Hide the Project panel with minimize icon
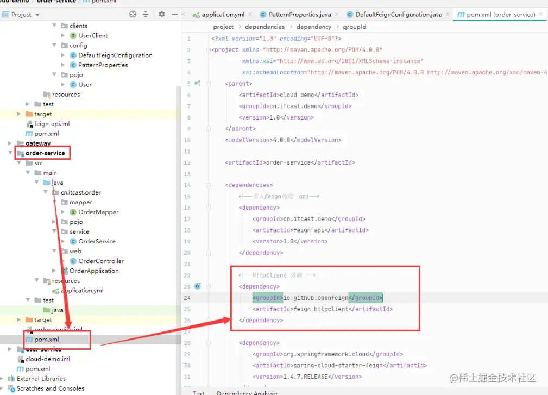The image size is (548, 395). [x=174, y=14]
